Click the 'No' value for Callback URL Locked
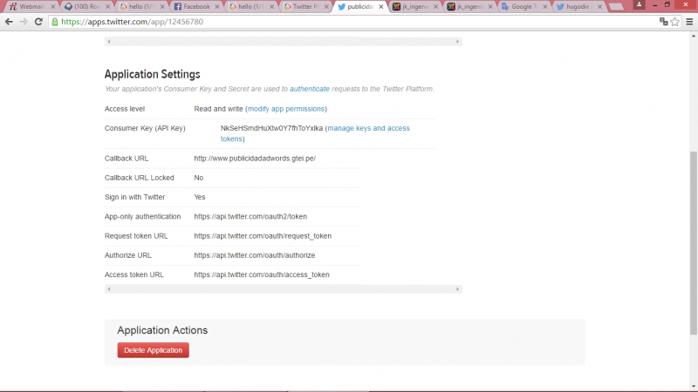Viewport: 698px width, 392px height. pyautogui.click(x=199, y=178)
